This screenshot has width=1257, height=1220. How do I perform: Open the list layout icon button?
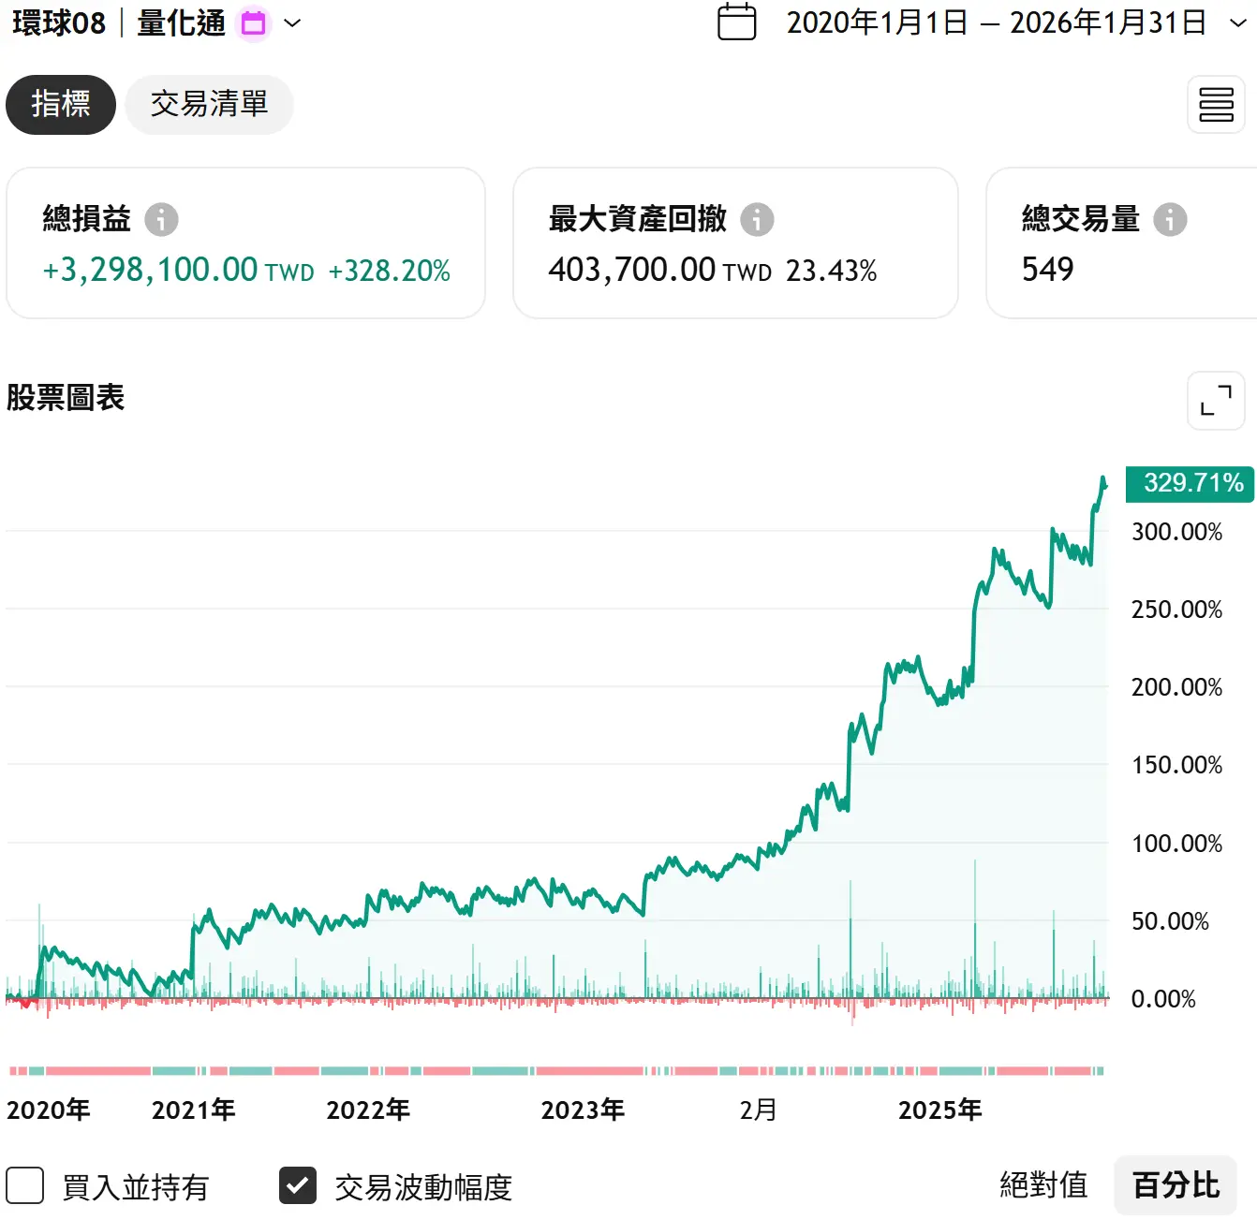pos(1216,105)
